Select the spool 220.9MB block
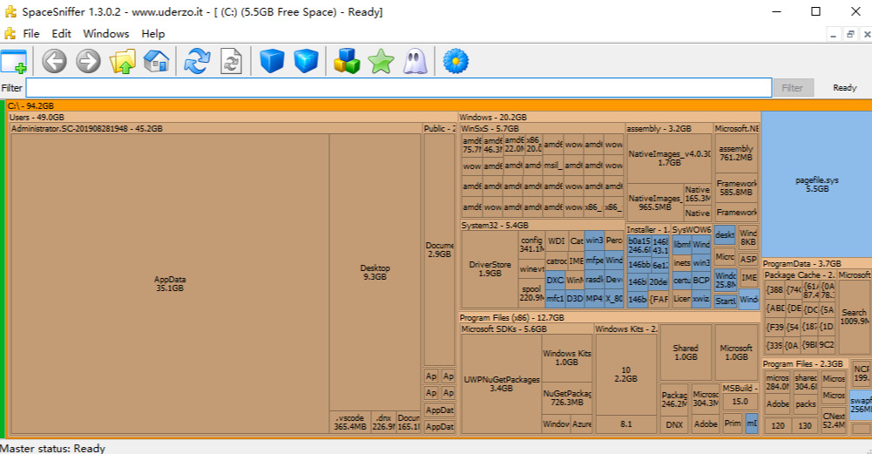This screenshot has height=454, width=872. coord(531,293)
